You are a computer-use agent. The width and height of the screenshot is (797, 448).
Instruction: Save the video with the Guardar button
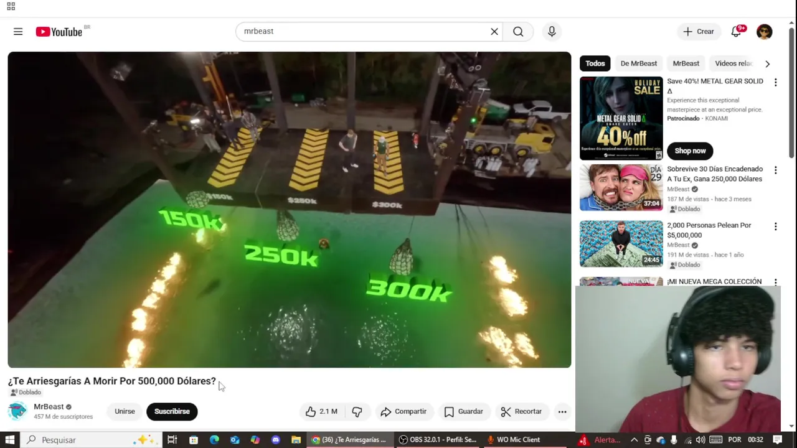463,411
